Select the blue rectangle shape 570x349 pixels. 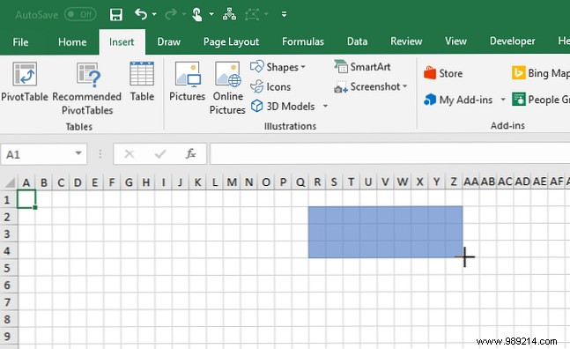385,232
